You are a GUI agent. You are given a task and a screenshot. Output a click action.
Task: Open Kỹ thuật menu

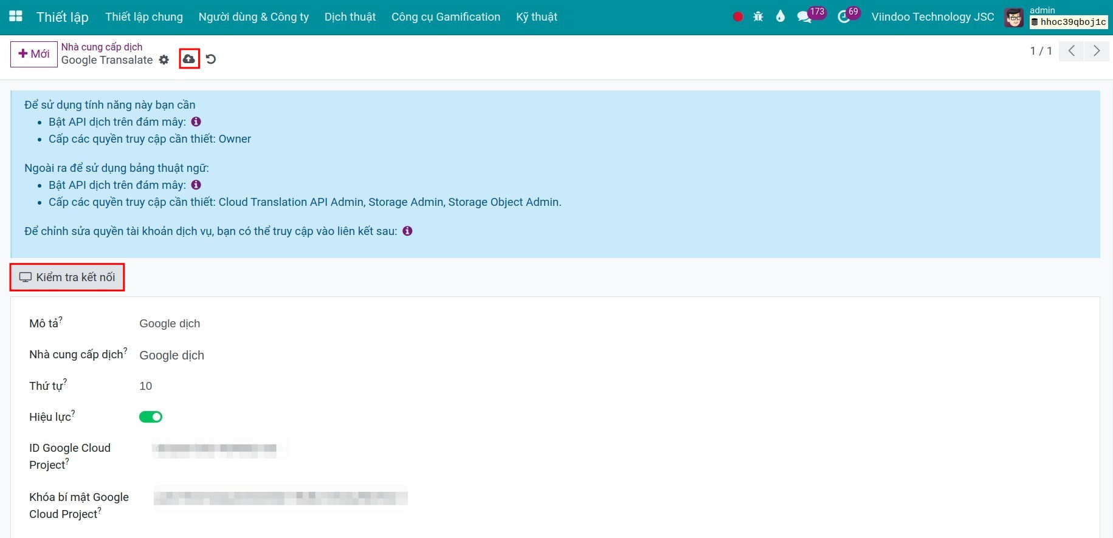point(537,17)
